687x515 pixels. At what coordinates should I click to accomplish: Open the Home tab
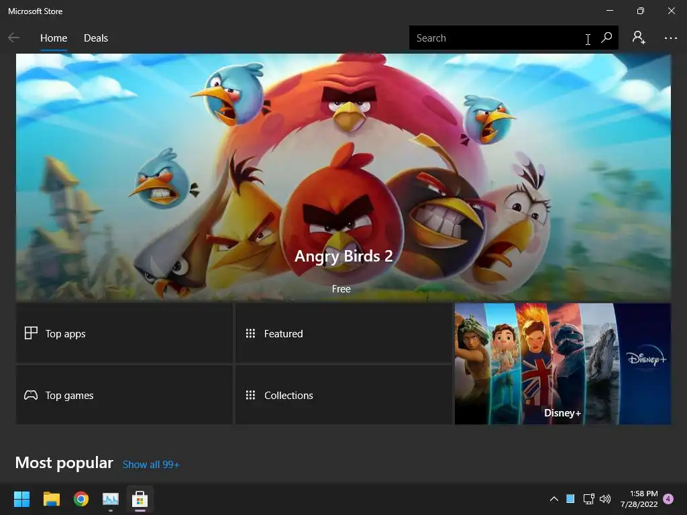click(x=54, y=38)
